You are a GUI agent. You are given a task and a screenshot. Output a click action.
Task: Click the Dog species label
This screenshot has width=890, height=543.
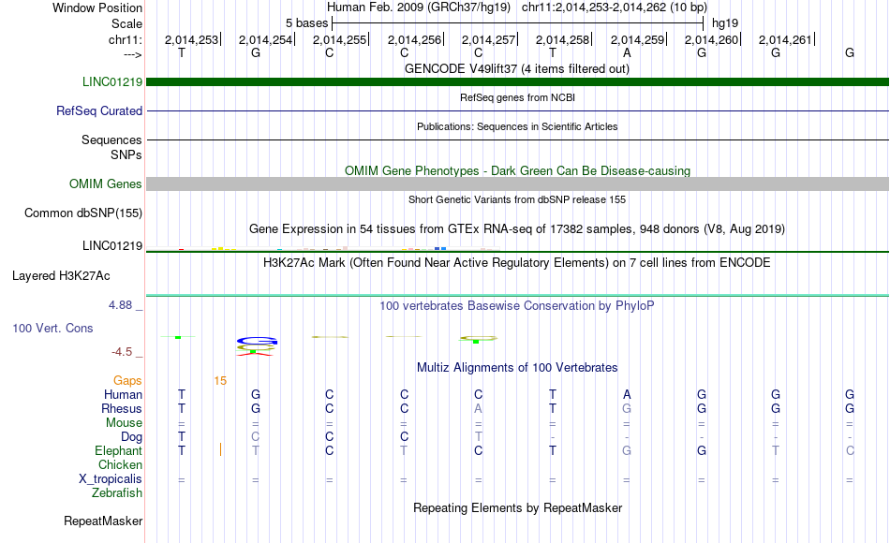[131, 437]
